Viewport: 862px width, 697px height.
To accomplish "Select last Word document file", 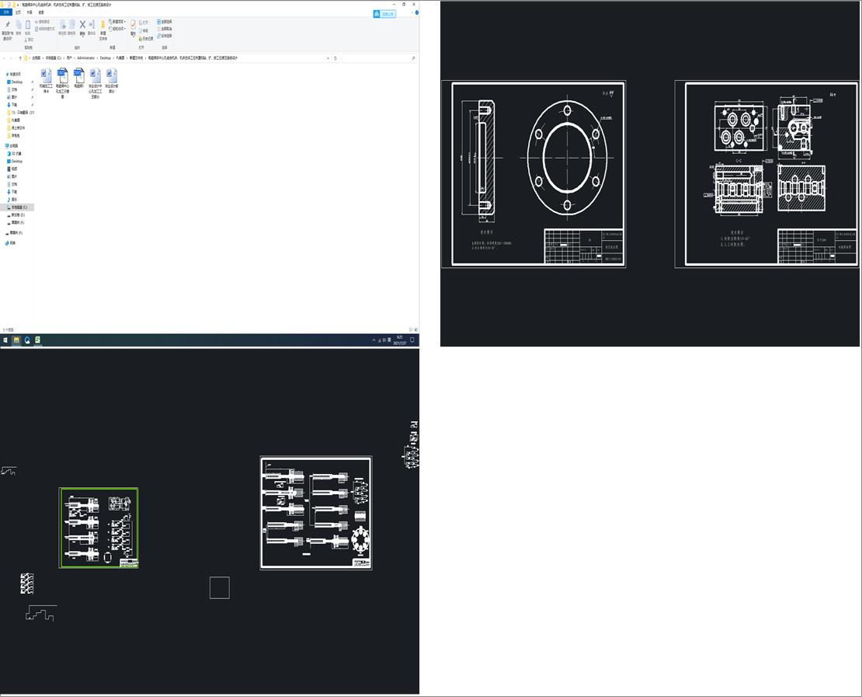I will [x=112, y=80].
